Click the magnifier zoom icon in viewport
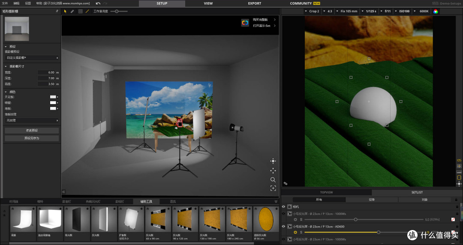Screen dimensions: 463x245 (x=273, y=179)
